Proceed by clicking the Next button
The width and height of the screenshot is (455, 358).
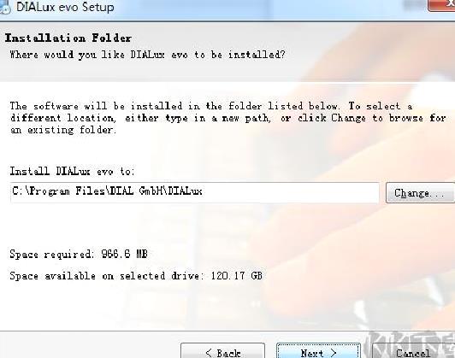pos(319,351)
